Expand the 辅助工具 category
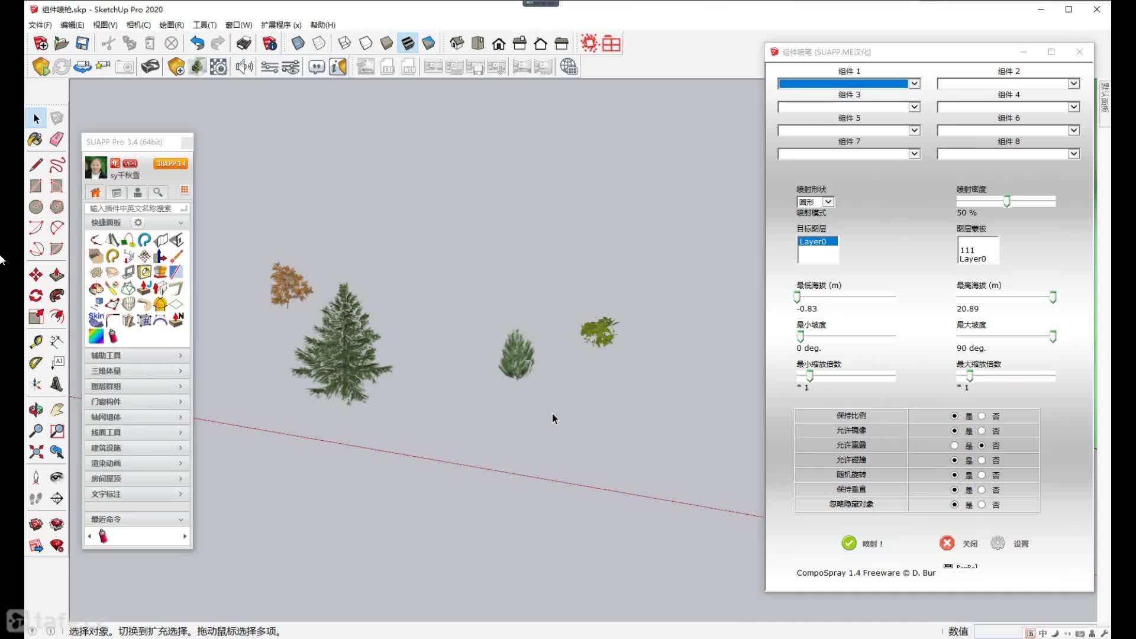The height and width of the screenshot is (639, 1136). (137, 356)
